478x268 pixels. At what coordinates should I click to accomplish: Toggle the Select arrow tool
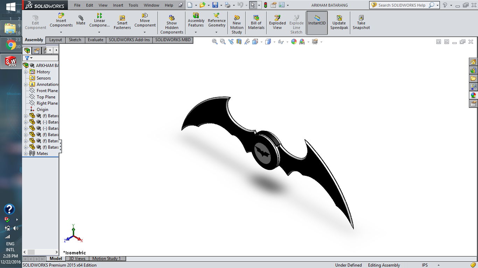[253, 5]
